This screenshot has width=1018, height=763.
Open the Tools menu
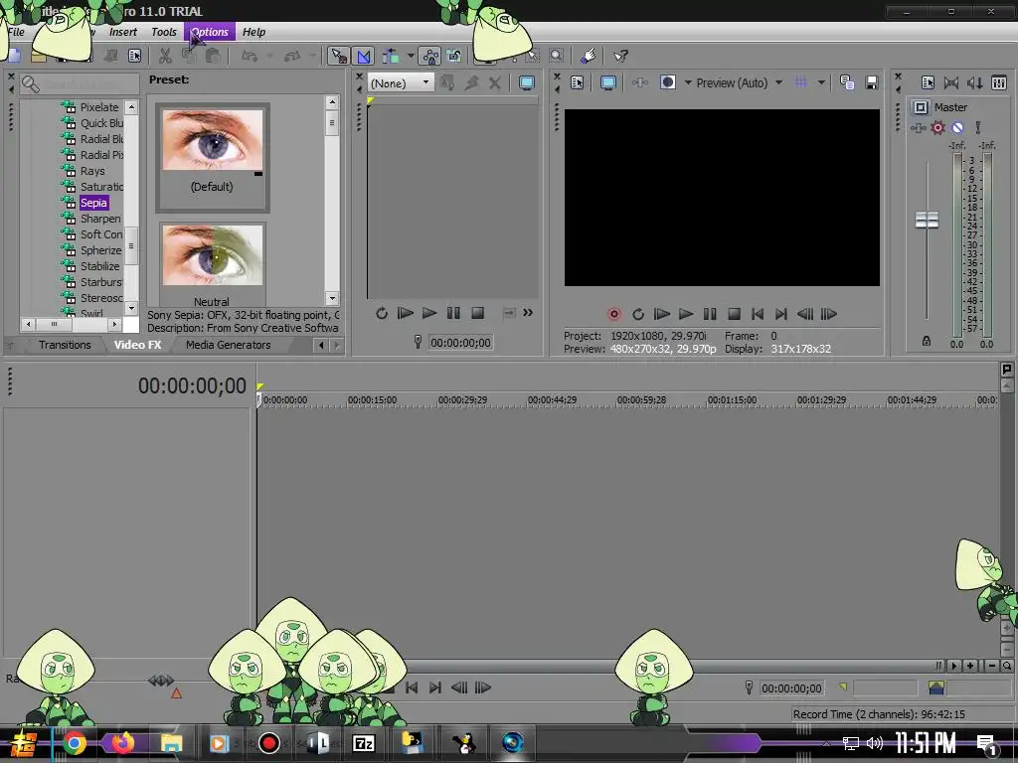click(164, 32)
